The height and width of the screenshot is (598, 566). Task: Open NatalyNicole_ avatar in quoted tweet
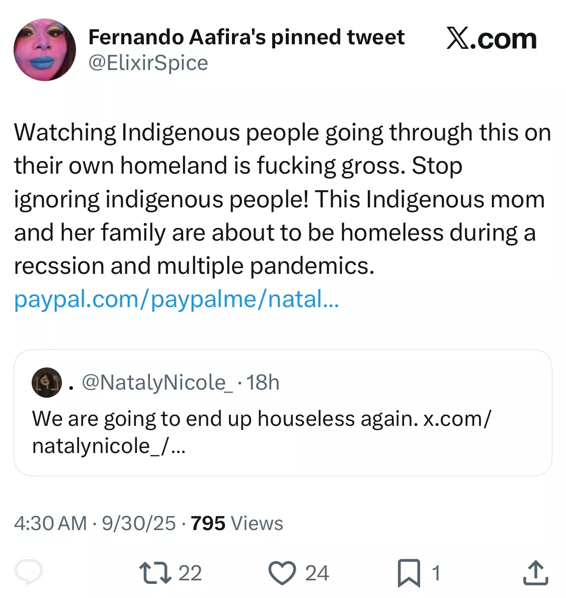(47, 383)
